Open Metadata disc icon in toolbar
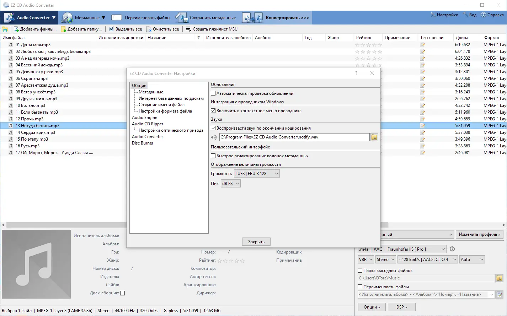Screen dimensions: 507x316 point(67,17)
